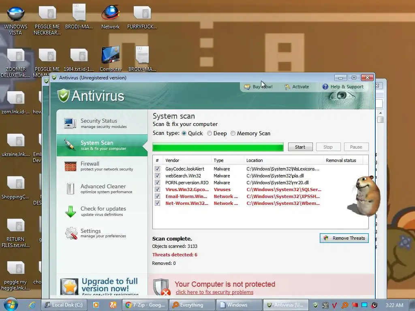Click the red flag system tray icon

click(x=355, y=305)
